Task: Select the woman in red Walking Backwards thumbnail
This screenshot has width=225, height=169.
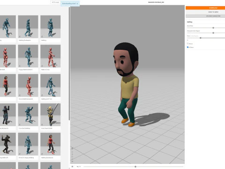Action: [x=51, y=144]
